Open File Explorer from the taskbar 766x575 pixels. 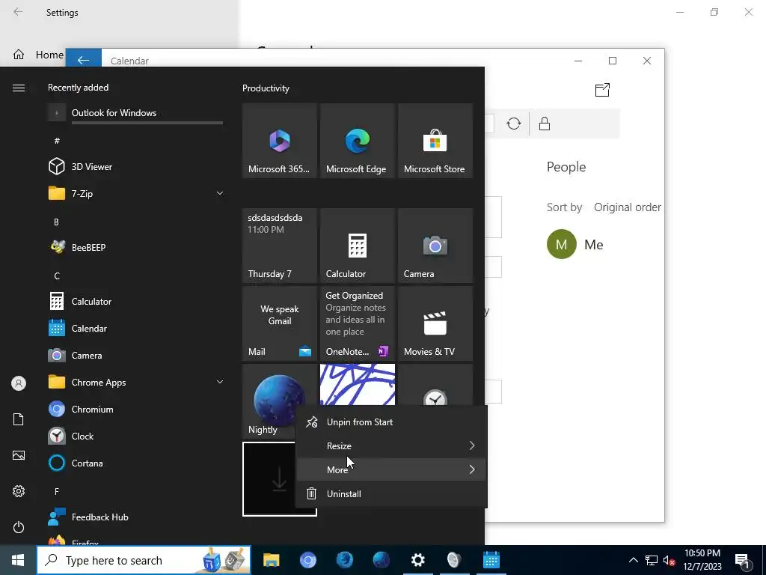[271, 560]
